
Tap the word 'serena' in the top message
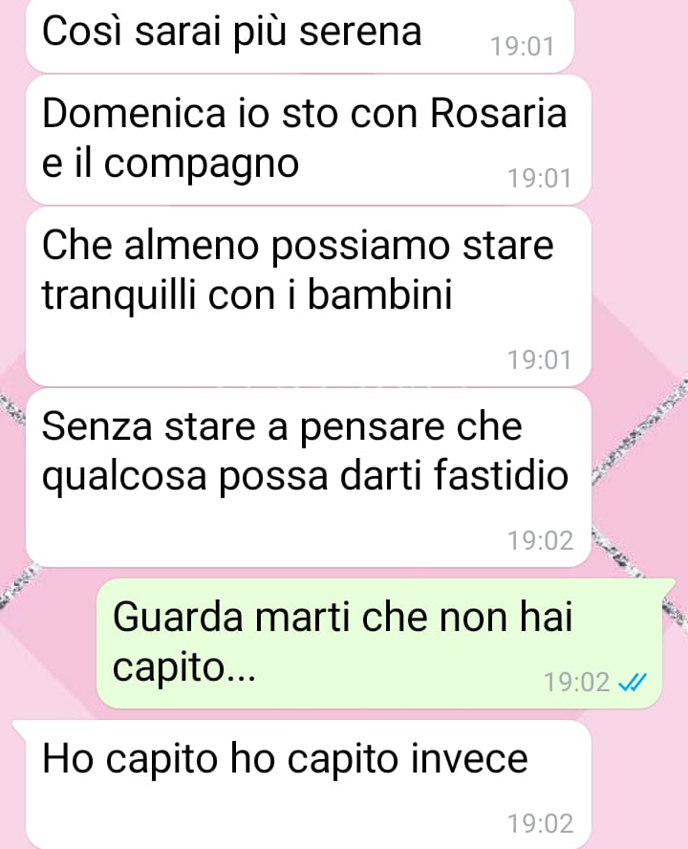pyautogui.click(x=360, y=32)
